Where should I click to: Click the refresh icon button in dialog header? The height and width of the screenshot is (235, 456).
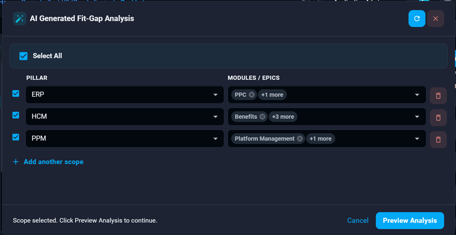point(417,19)
